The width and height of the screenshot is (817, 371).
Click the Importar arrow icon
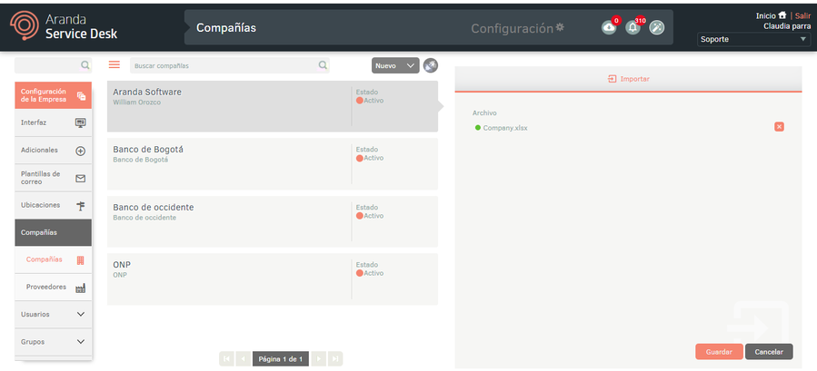(x=613, y=79)
